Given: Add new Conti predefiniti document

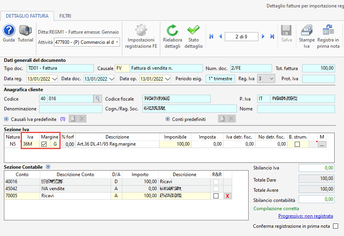Looking at the screenshot, I should [222, 119].
